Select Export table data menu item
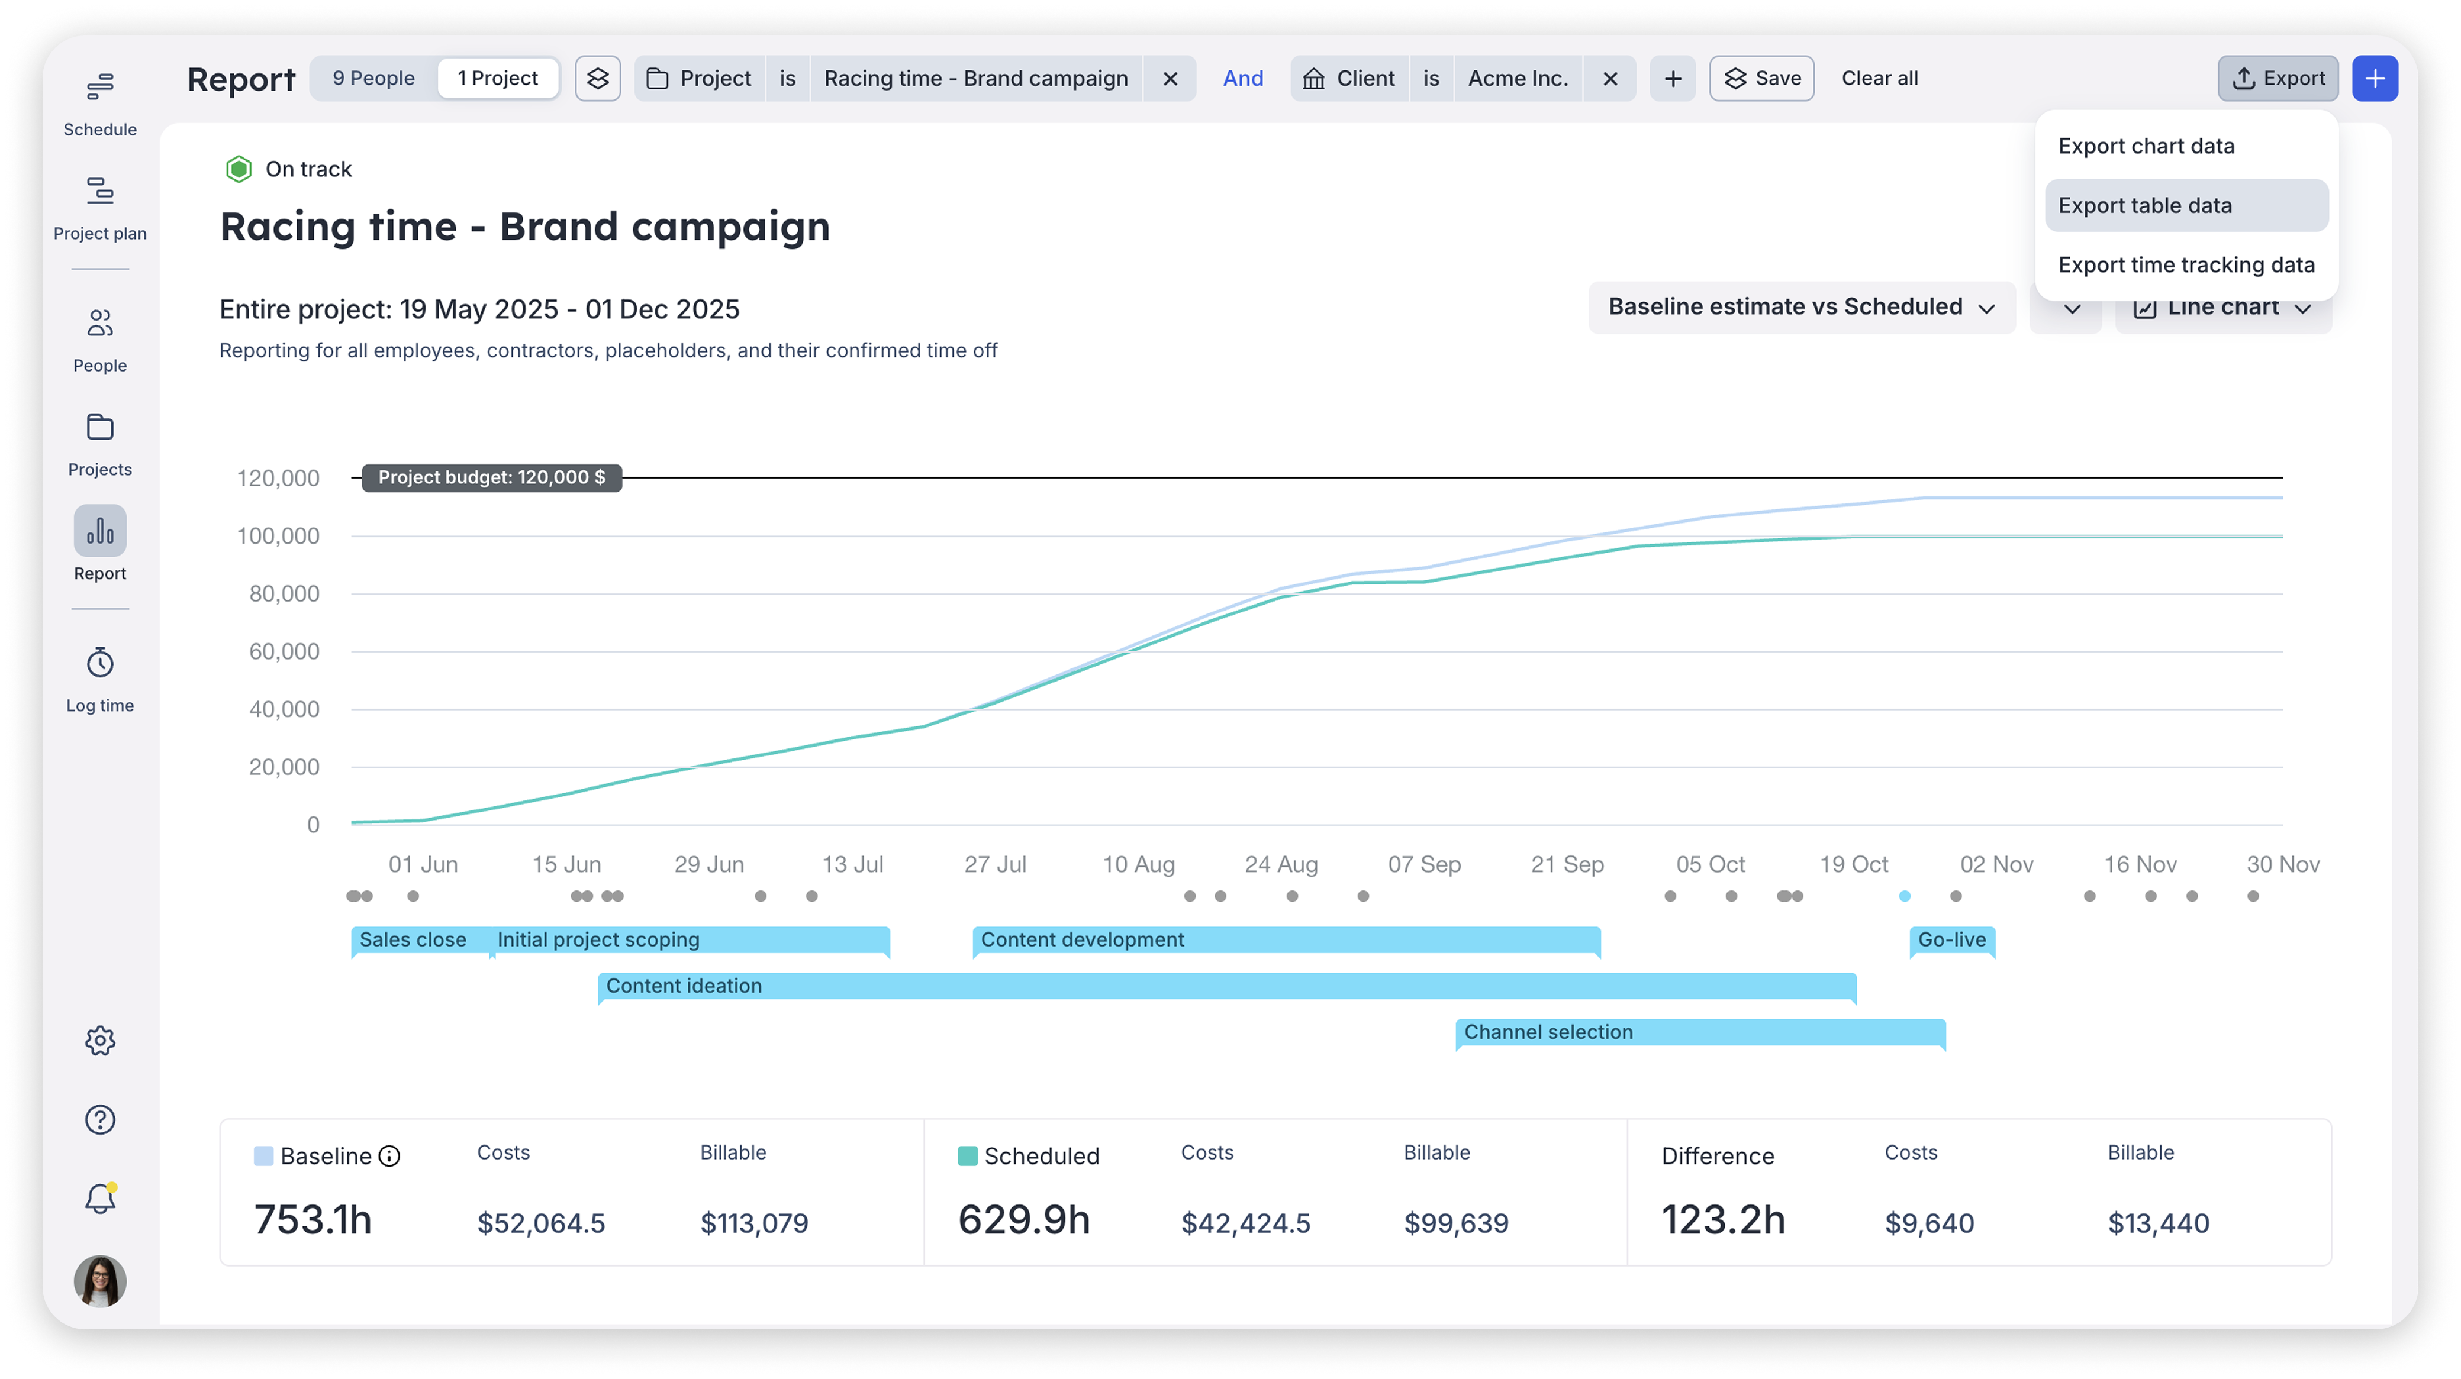This screenshot has width=2461, height=1379. [x=2185, y=205]
